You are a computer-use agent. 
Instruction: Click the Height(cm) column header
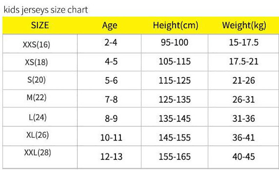[x=175, y=25]
